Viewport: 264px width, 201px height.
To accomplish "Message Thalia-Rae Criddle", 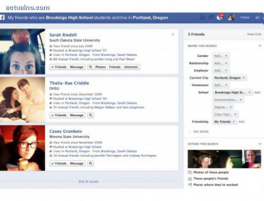I will (x=77, y=115).
